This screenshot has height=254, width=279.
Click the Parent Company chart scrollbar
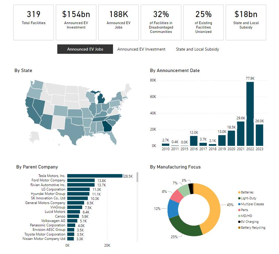[137, 177]
